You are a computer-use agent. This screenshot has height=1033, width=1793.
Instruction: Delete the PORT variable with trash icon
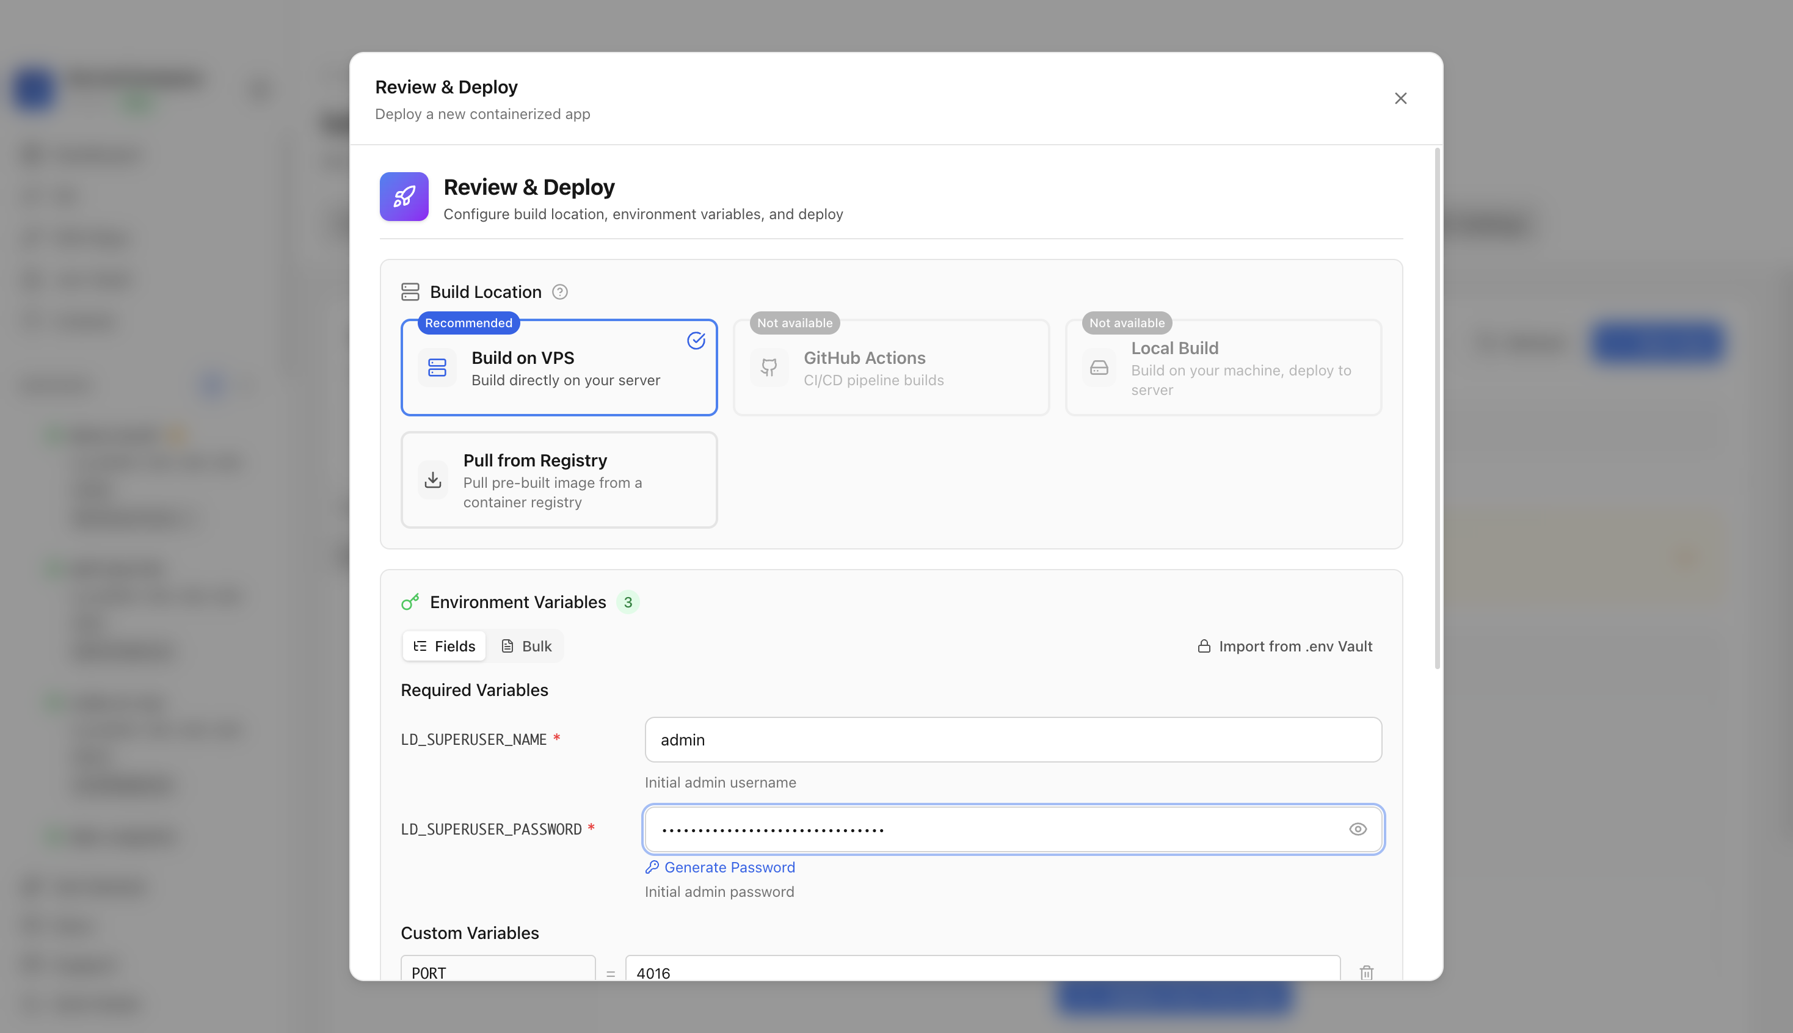pos(1367,973)
